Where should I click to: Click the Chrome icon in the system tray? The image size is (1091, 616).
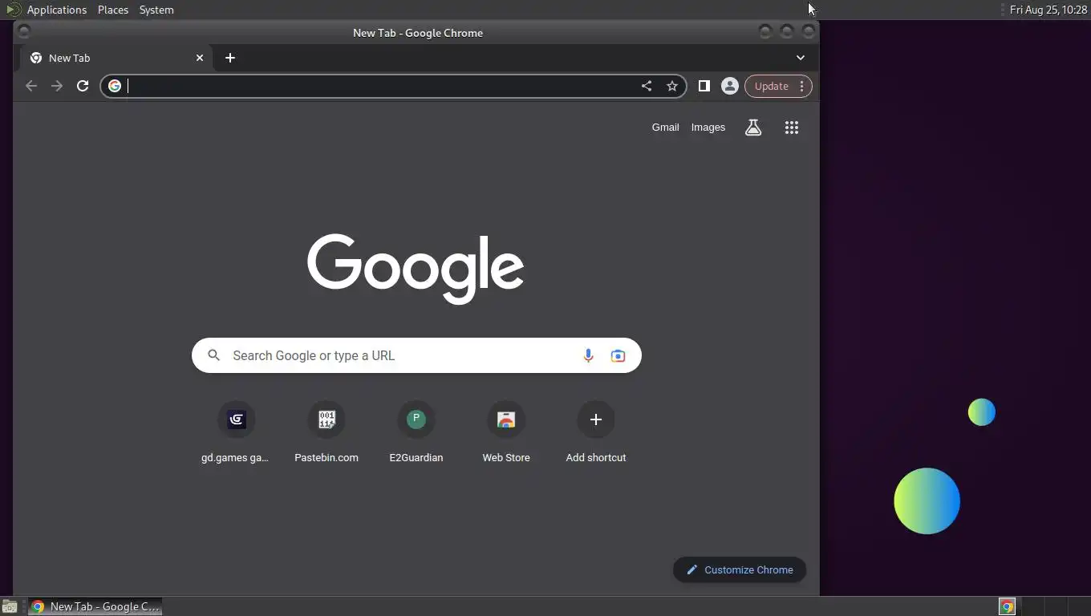(1008, 606)
